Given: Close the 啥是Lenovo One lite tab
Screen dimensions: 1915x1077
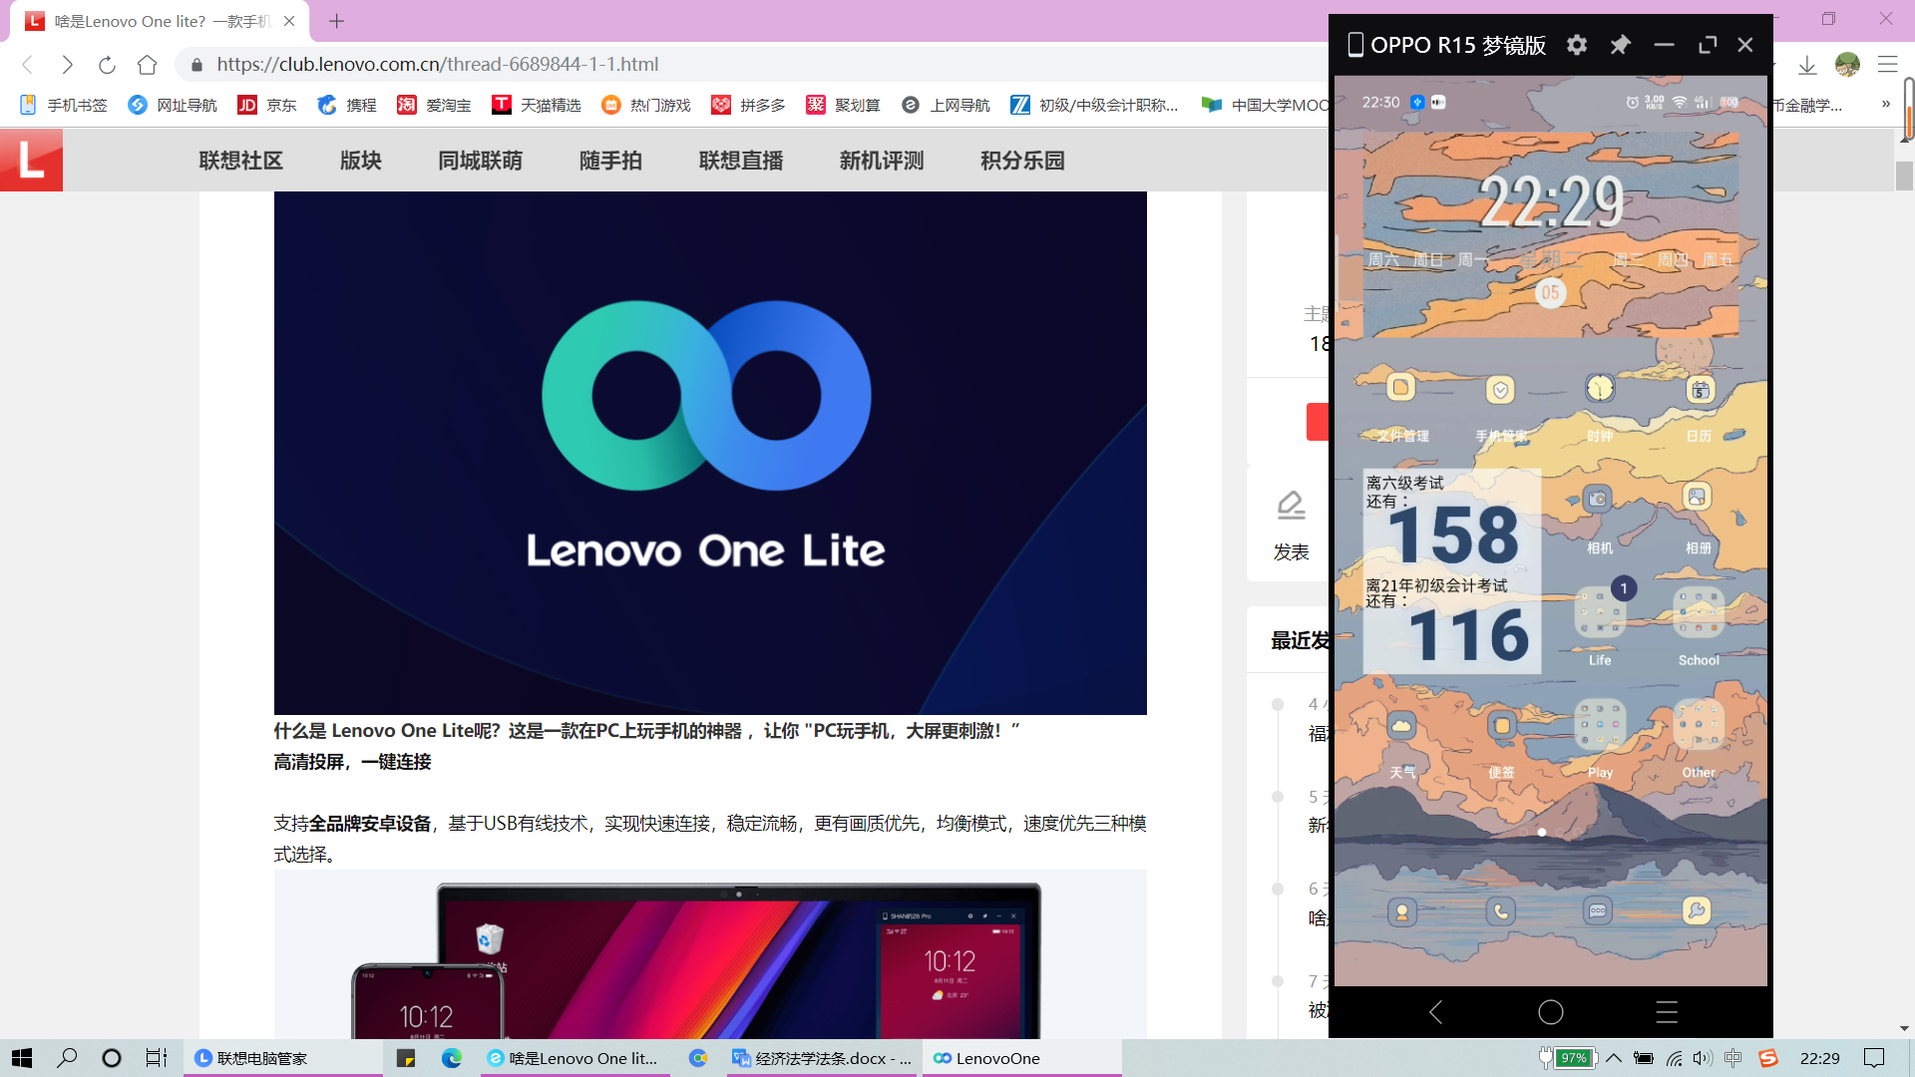Looking at the screenshot, I should [289, 21].
